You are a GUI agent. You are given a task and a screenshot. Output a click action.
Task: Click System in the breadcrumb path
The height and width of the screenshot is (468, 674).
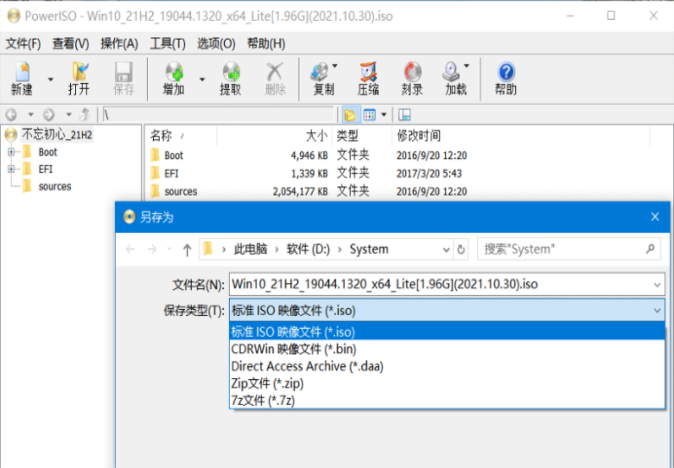pyautogui.click(x=369, y=249)
